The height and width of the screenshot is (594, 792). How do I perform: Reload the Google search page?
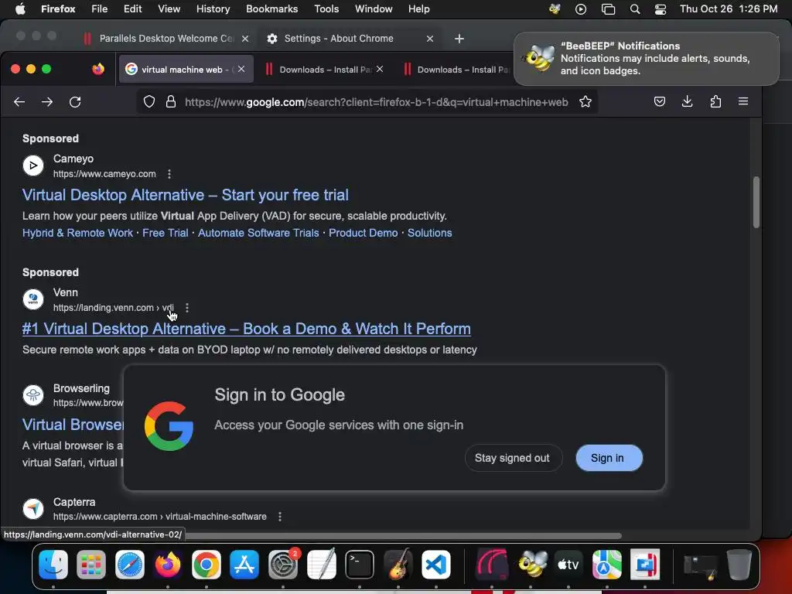coord(75,102)
